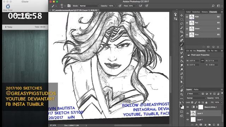Select the Lasso tool
Screen dimensions: 226x127
[182, 24]
